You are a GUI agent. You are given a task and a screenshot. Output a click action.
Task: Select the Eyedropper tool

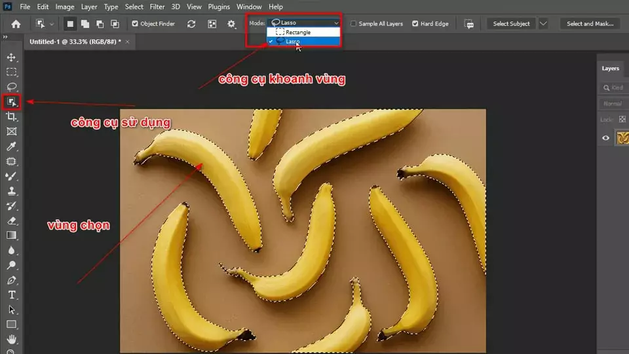click(11, 146)
